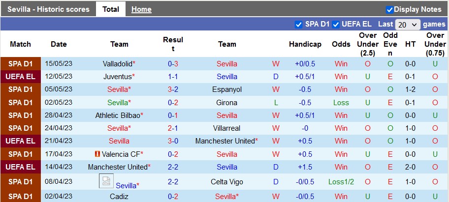This screenshot has width=449, height=202.
Task: Open the Home tab
Action: point(141,9)
